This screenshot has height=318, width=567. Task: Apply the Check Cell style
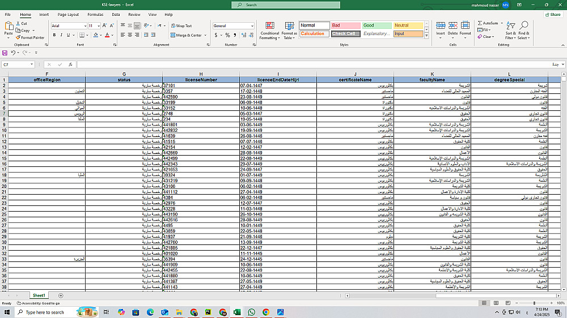click(x=346, y=33)
